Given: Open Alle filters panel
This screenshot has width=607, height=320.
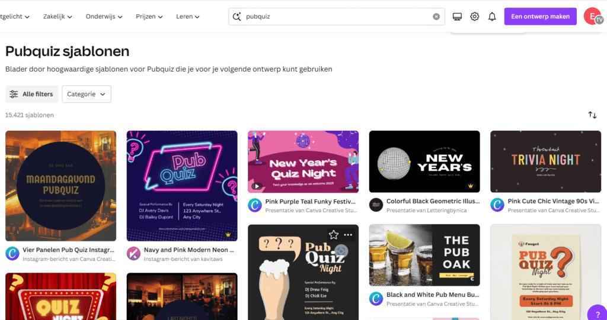Looking at the screenshot, I should click(32, 94).
